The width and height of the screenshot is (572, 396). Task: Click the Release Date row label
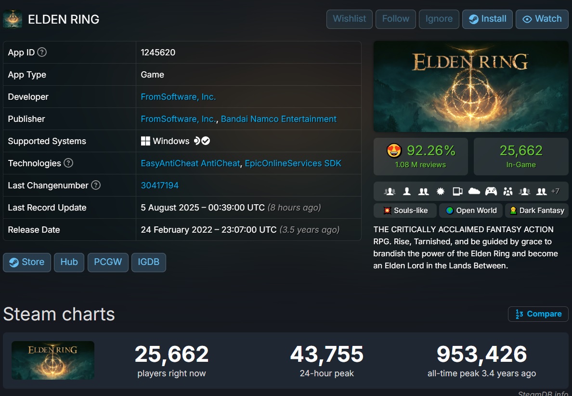click(x=34, y=230)
